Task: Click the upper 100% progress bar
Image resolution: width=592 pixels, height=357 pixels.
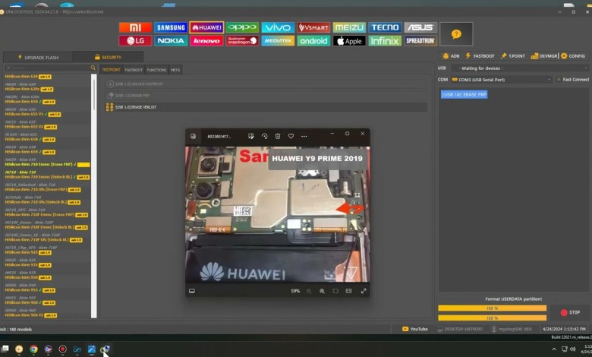Action: (492, 308)
